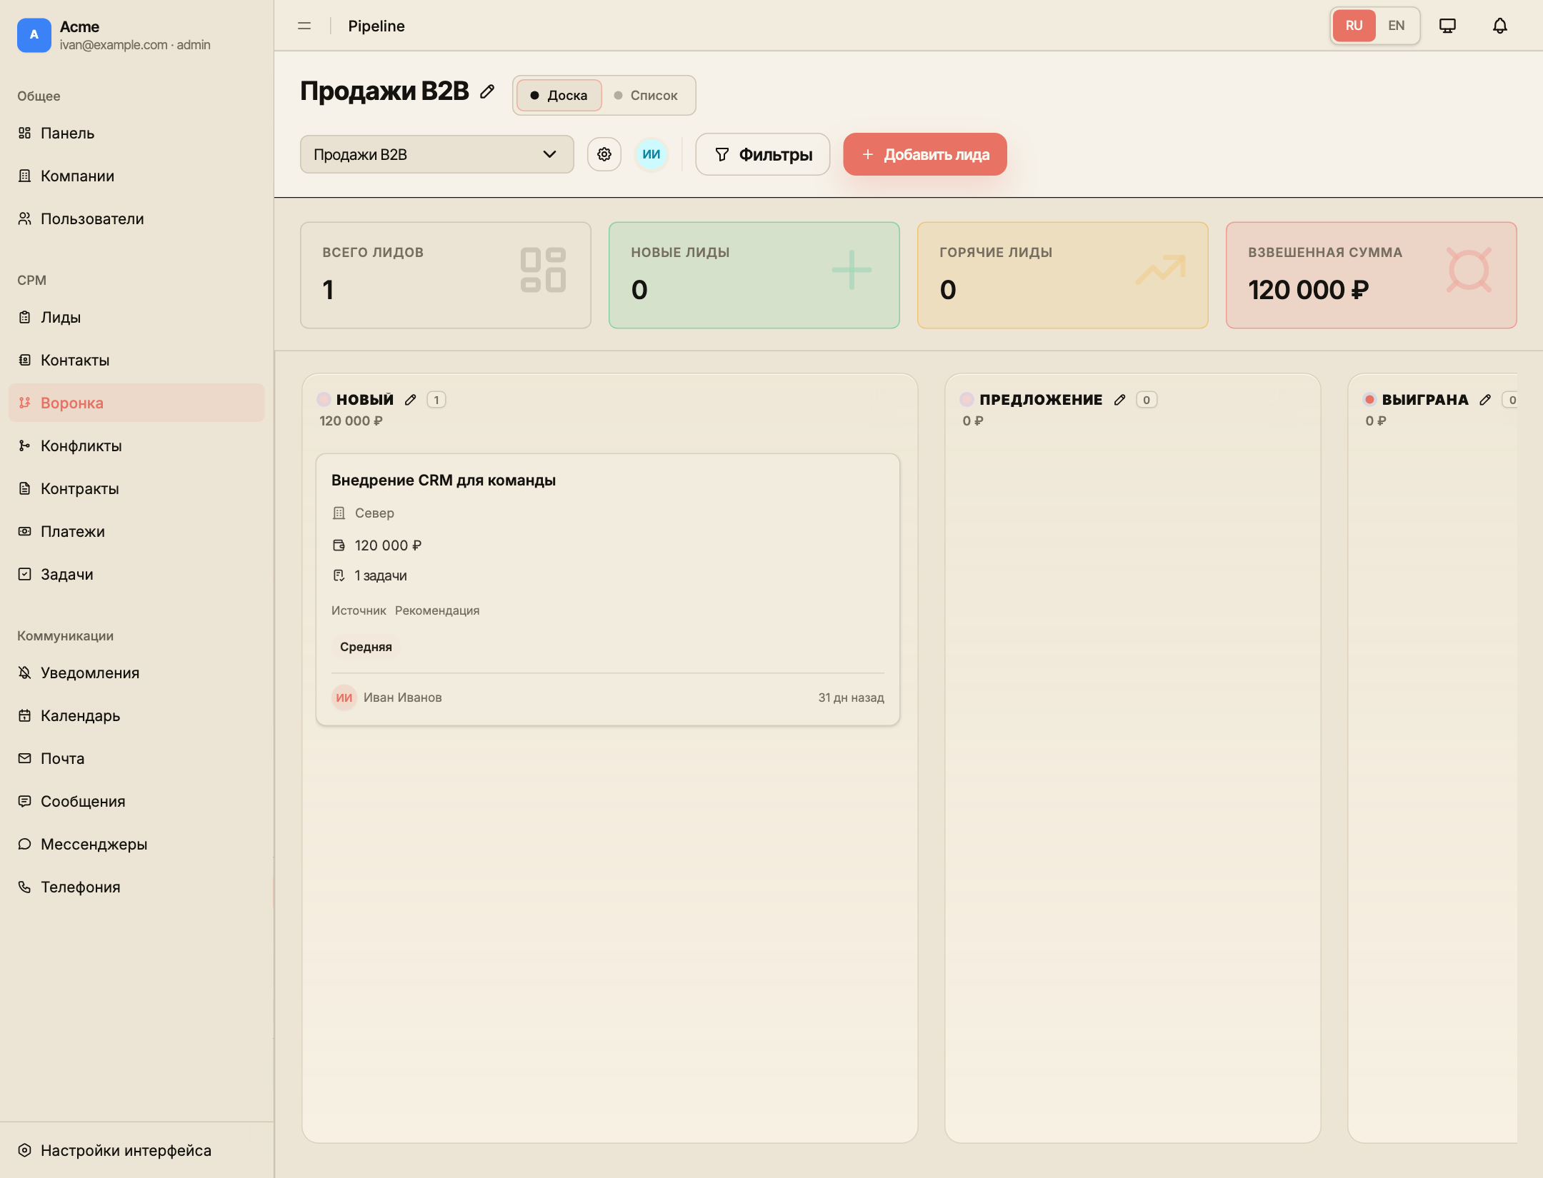The width and height of the screenshot is (1543, 1178).
Task: Edit pipeline title with pencil icon
Action: [487, 91]
